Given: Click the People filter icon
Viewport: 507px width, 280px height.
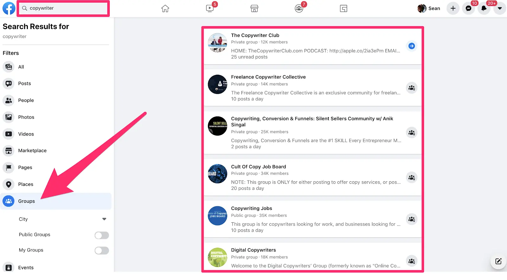Looking at the screenshot, I should coord(9,100).
